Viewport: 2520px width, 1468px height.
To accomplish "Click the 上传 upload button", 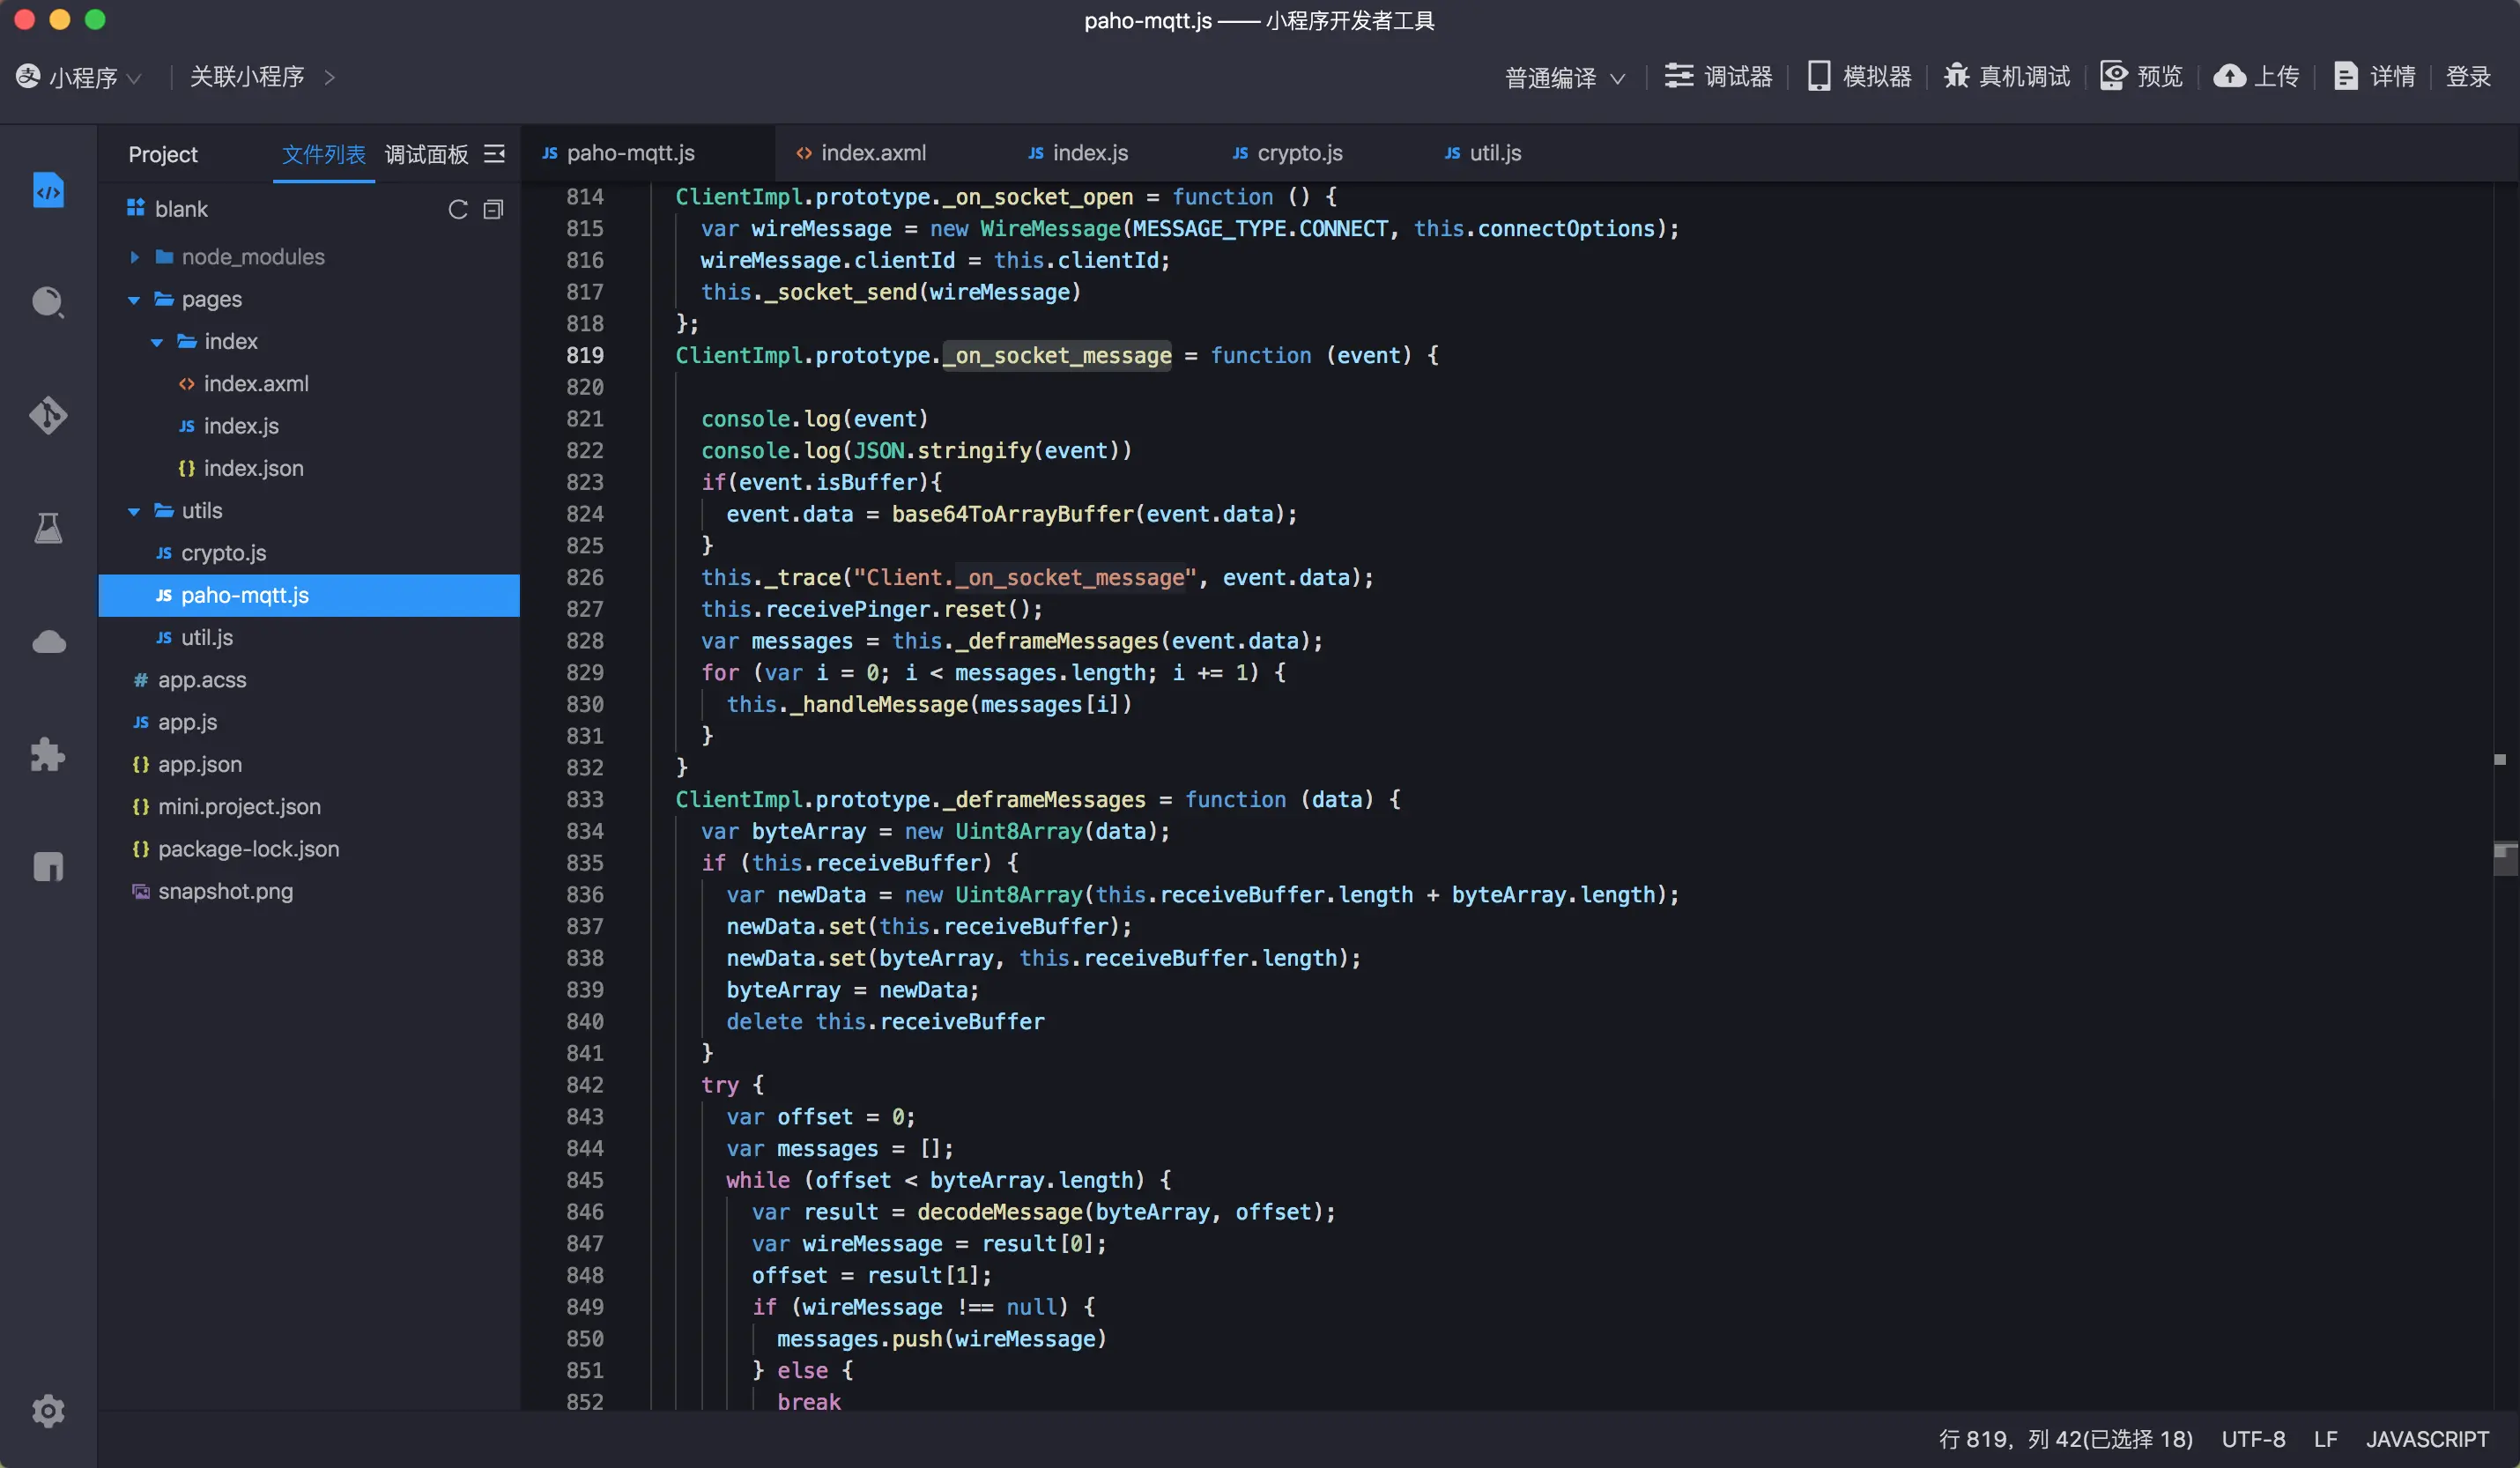I will [2257, 76].
